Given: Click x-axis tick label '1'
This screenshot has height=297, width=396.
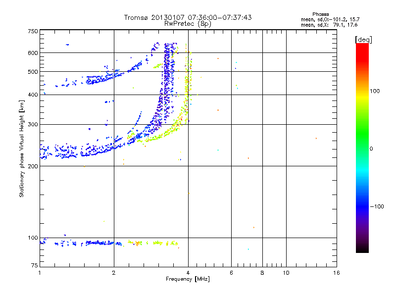Looking at the screenshot, I should 40,273.
